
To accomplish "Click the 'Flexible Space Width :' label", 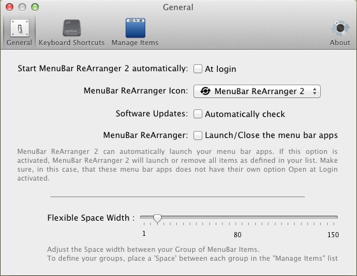I will [91, 217].
